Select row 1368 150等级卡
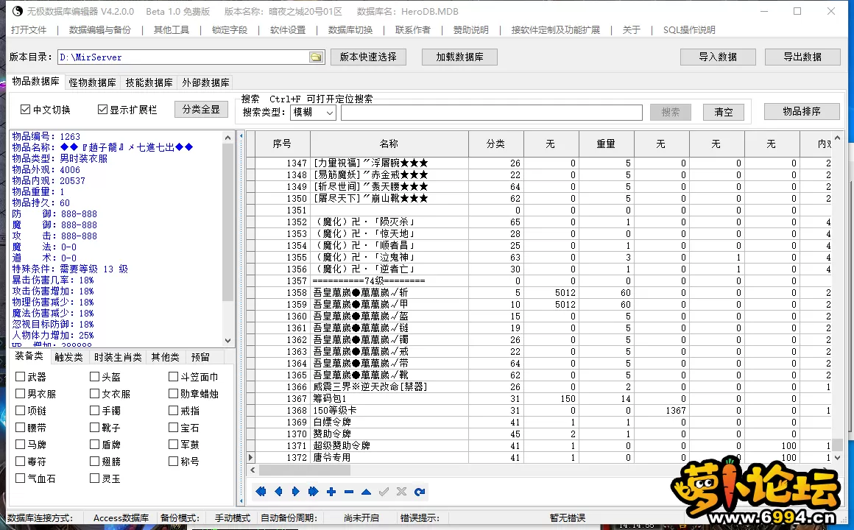This screenshot has width=854, height=530. (543, 410)
